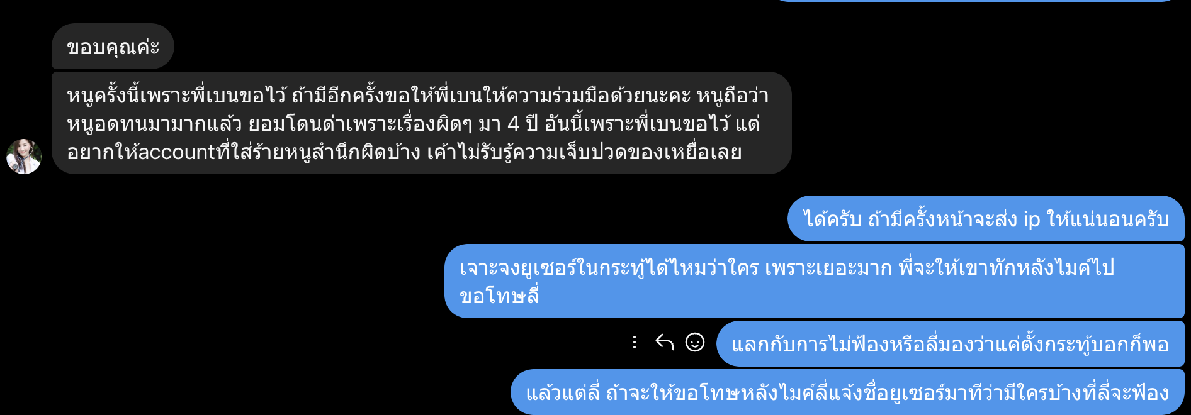Viewport: 1191px width, 415px height.
Task: Click the word "account" in the grey message
Action: 178,152
